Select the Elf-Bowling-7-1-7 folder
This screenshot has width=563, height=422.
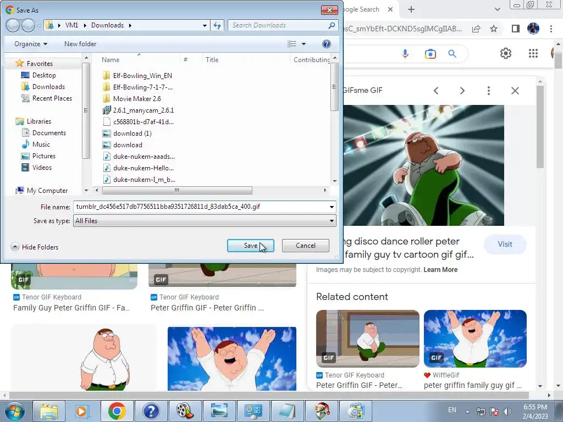pos(142,87)
